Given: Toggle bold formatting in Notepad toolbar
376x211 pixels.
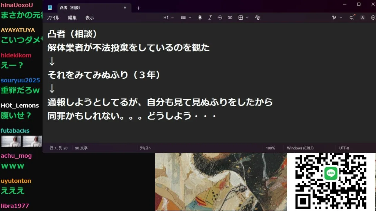Looking at the screenshot, I should tap(200, 18).
